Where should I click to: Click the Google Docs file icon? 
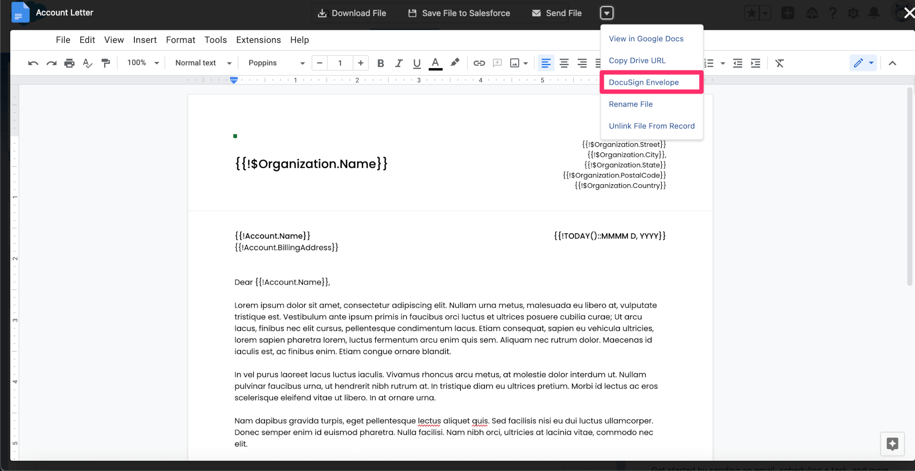click(20, 12)
